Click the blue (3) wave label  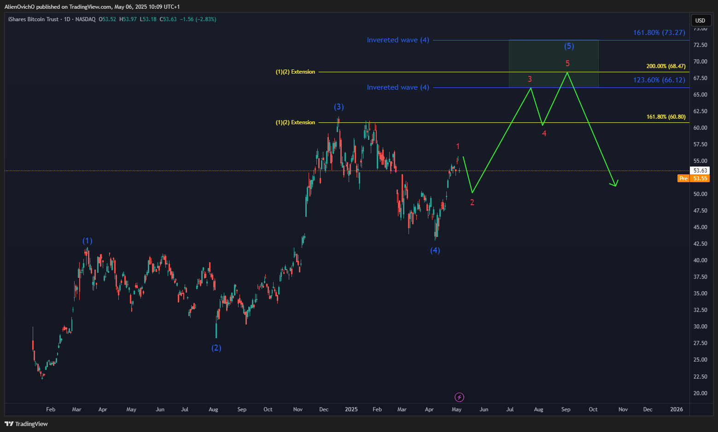click(339, 107)
